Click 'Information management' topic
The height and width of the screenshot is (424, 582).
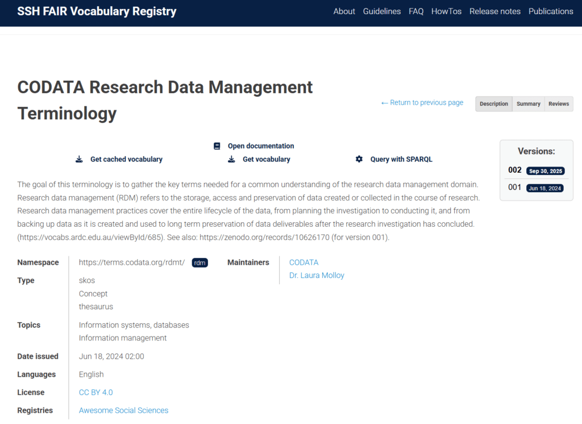pos(123,338)
